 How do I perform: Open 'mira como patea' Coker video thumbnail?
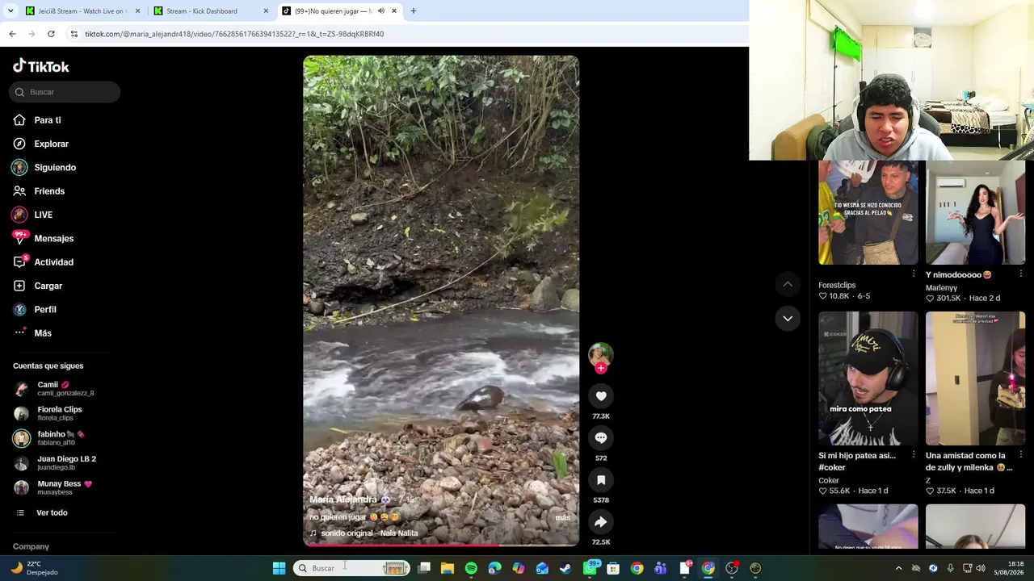pos(868,378)
